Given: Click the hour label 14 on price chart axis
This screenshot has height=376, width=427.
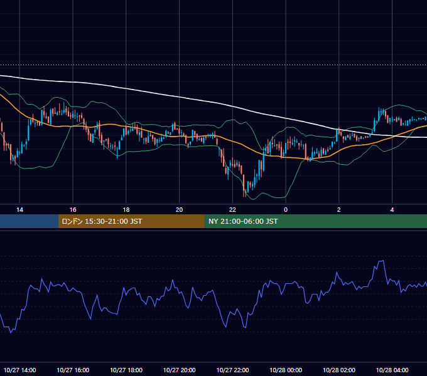Looking at the screenshot, I should pos(19,210).
